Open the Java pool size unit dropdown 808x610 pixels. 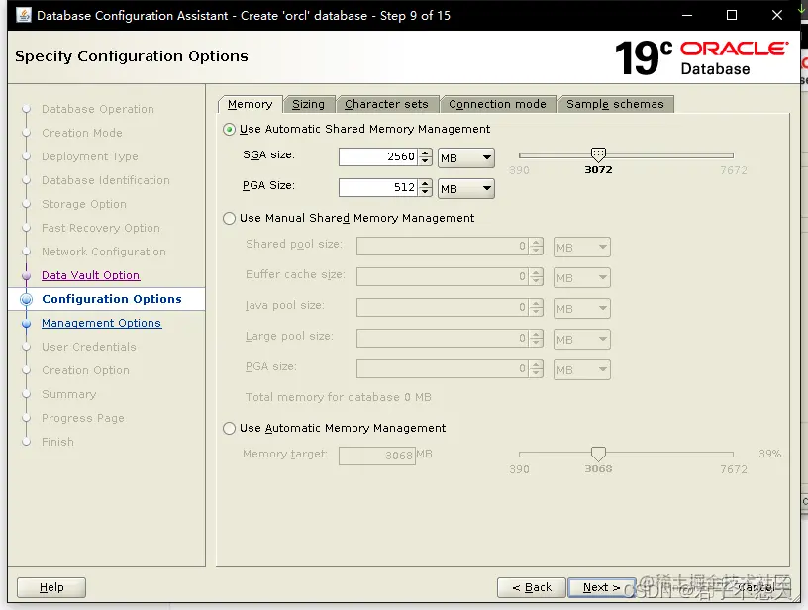tap(582, 309)
